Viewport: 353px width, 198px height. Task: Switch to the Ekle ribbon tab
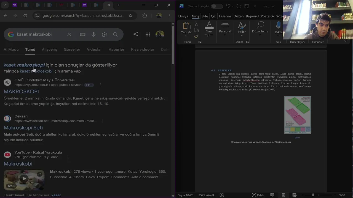pos(205,16)
